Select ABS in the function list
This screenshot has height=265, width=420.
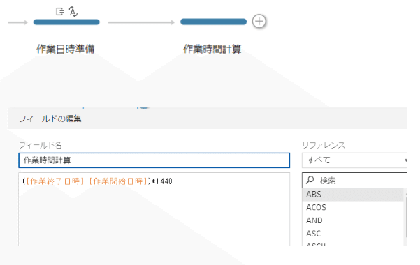353,195
